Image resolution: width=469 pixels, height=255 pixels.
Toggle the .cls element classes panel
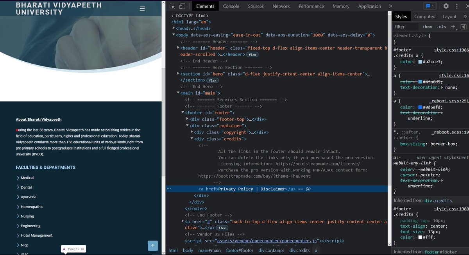[x=441, y=27]
